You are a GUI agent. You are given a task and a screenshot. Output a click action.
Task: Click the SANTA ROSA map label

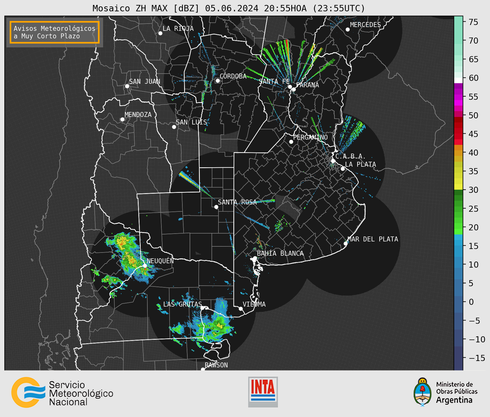[237, 202]
